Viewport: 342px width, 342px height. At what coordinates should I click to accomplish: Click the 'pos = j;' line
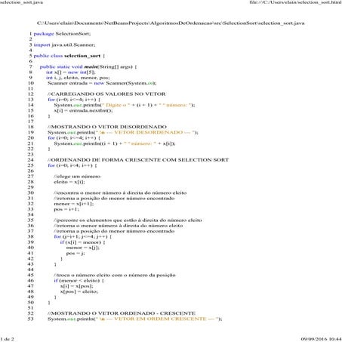75,254
